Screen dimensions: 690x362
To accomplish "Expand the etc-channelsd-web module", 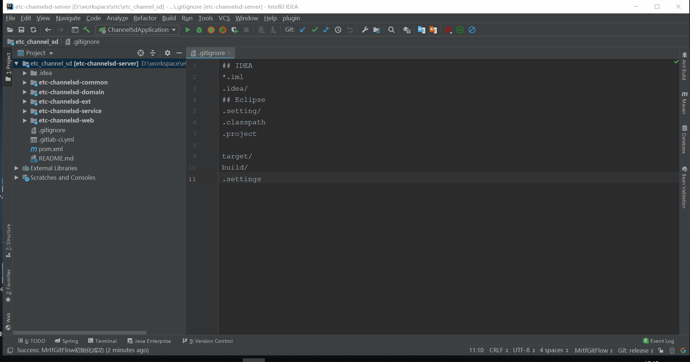I will point(25,121).
